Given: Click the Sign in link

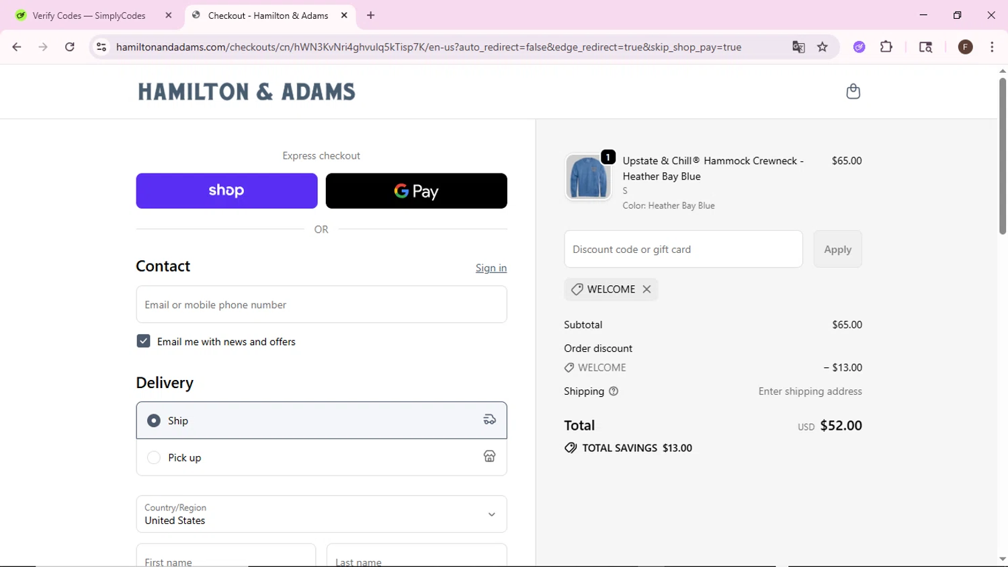Looking at the screenshot, I should click(491, 268).
